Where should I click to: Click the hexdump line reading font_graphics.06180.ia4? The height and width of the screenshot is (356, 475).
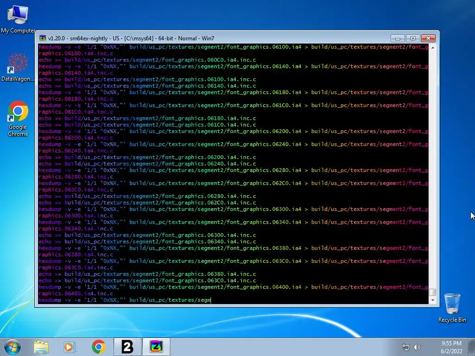coord(233,92)
